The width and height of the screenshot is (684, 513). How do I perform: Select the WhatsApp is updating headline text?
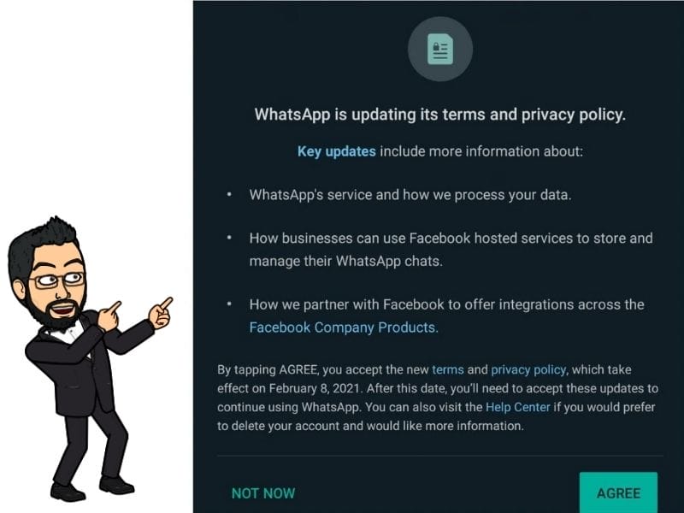coord(440,115)
